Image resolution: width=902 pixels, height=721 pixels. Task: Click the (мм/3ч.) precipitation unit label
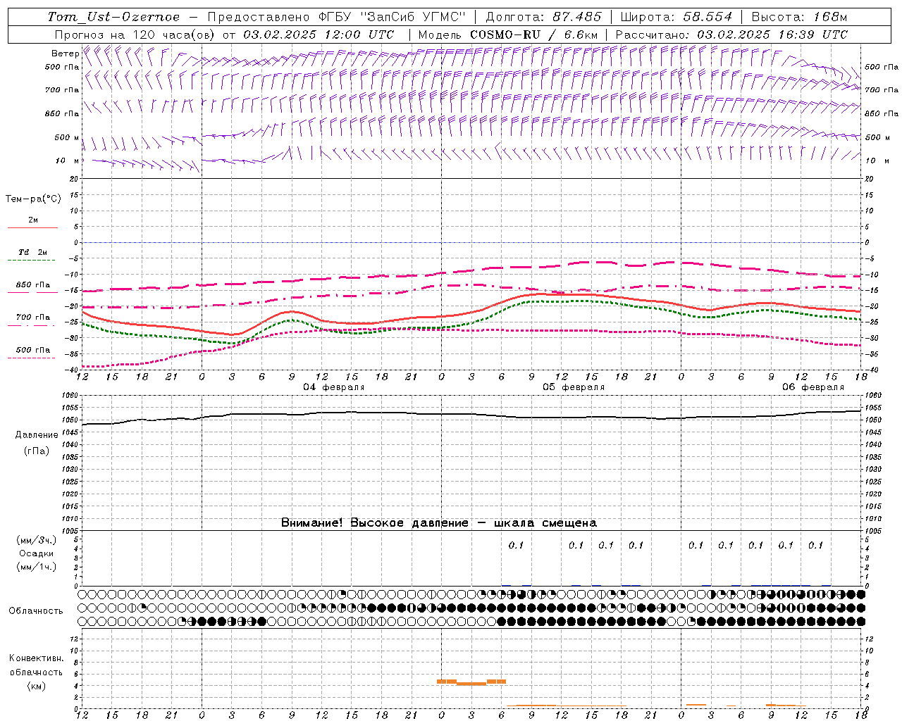(x=36, y=540)
